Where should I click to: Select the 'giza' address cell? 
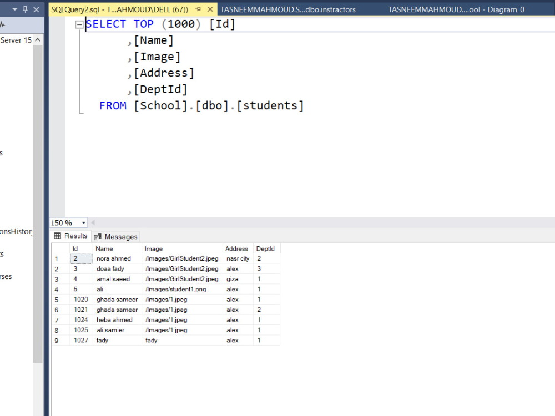[x=238, y=279]
